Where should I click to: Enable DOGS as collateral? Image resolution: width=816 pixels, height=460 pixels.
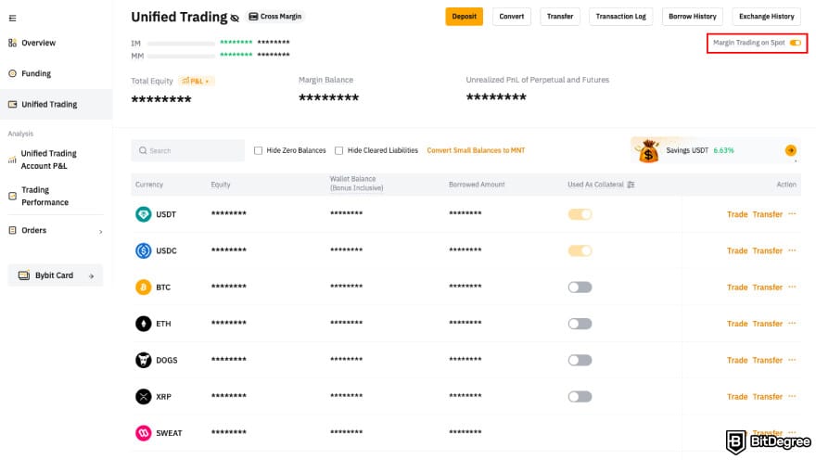pyautogui.click(x=580, y=360)
